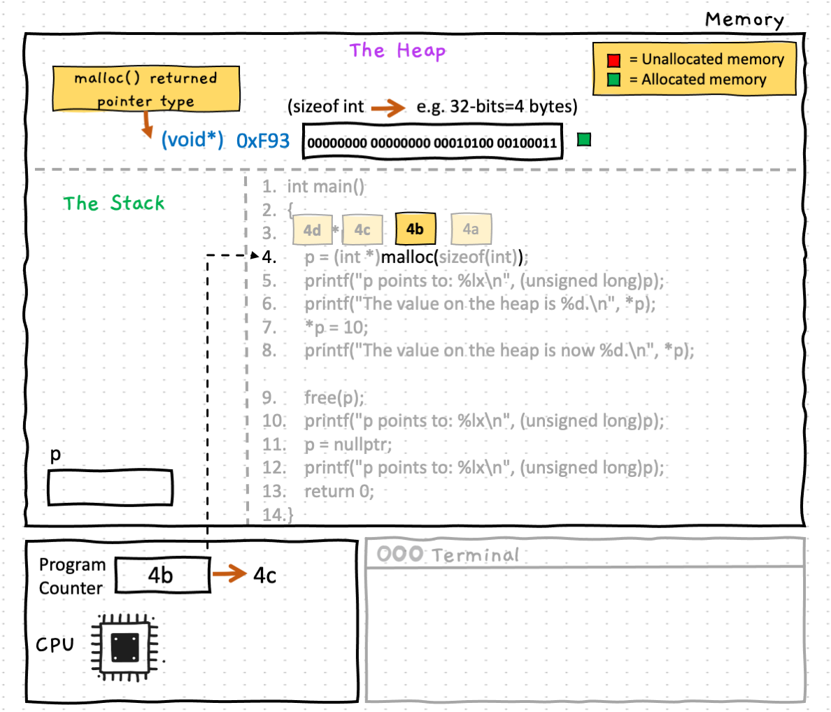Click the '= Allocated memory' legend text
This screenshot has height=712, width=831.
coord(697,80)
